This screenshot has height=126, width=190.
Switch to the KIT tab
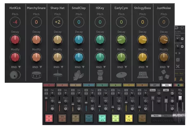tap(155, 85)
